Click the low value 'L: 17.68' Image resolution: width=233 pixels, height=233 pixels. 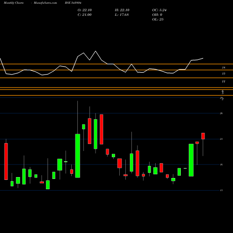tap(122, 15)
